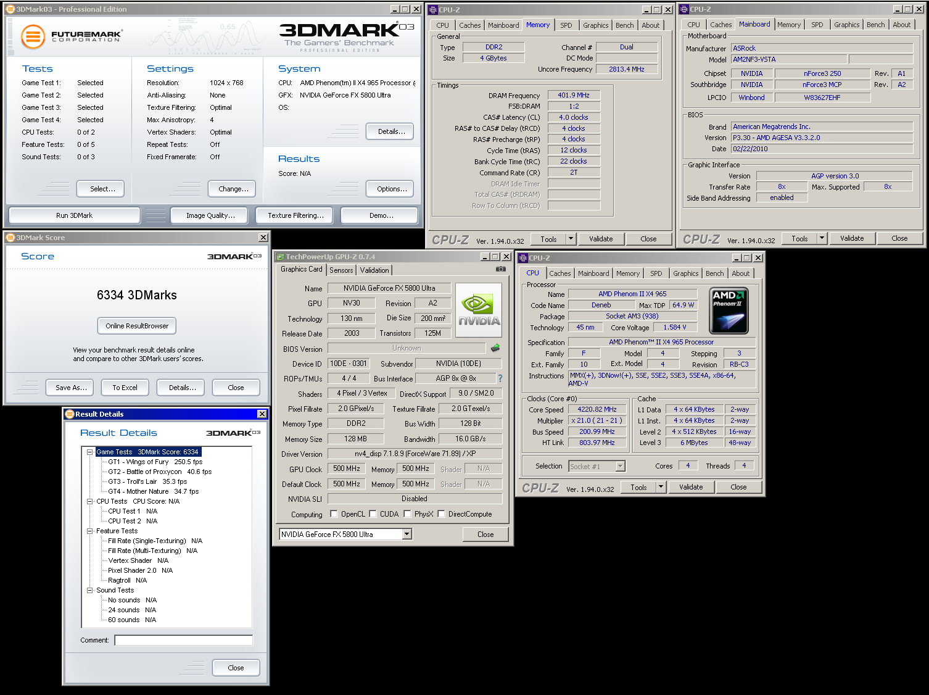Image resolution: width=929 pixels, height=695 pixels.
Task: Collapse the Feature Tests tree node
Action: point(90,531)
